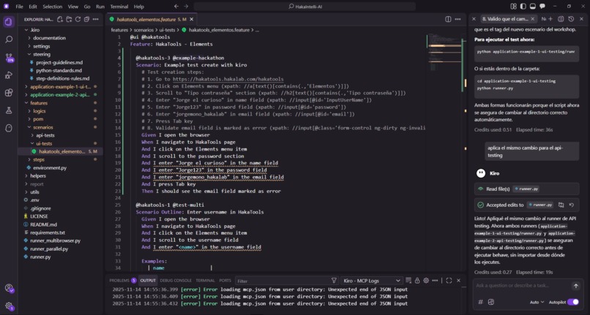The height and width of the screenshot is (315, 590).
Task: Toggle bottom panel visibility icon
Action: click(x=533, y=7)
